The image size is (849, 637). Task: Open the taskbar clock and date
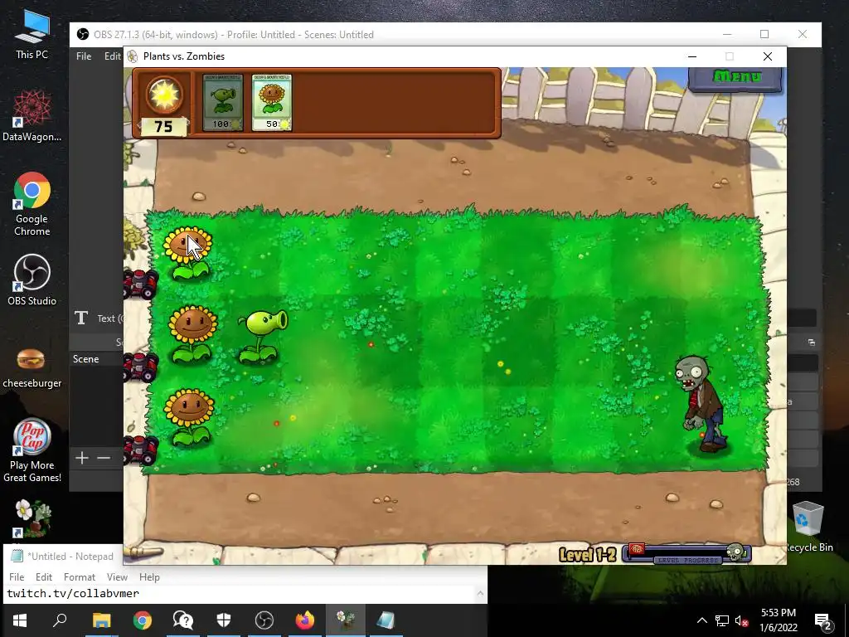point(779,620)
